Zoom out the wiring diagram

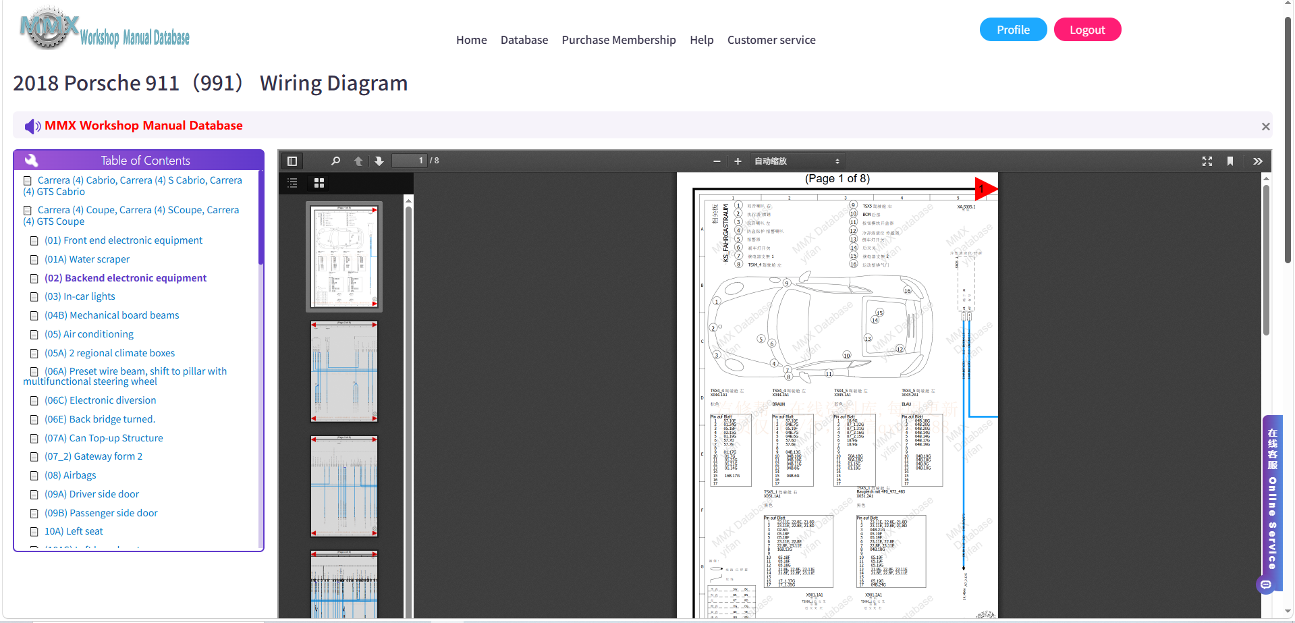717,161
